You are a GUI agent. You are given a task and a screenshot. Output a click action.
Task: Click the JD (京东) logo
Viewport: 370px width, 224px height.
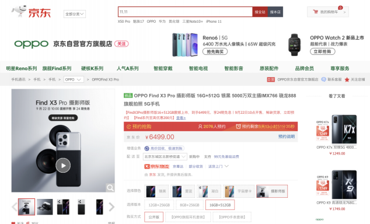pos(31,12)
